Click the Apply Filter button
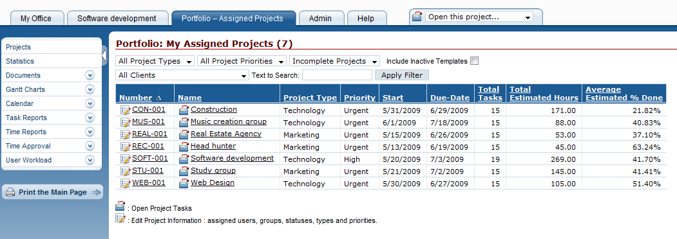The height and width of the screenshot is (239, 677). (402, 75)
